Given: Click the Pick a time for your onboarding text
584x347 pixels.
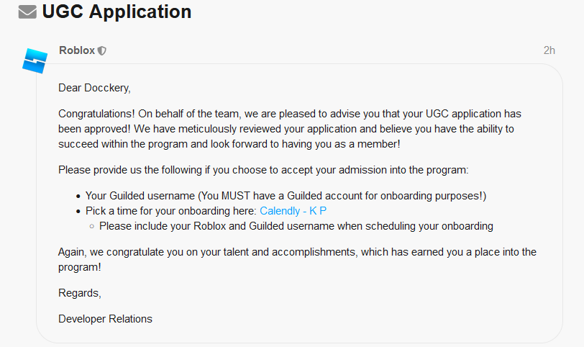Looking at the screenshot, I should coord(171,211).
